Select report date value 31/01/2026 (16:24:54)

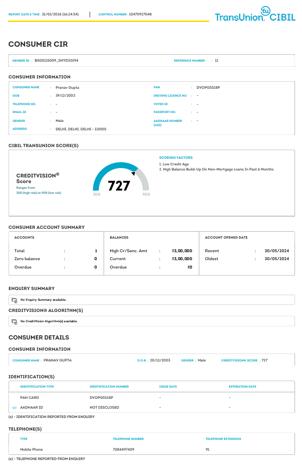point(60,14)
